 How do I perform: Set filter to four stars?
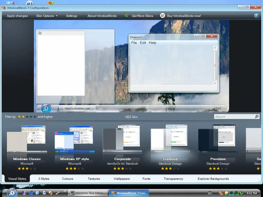[31, 117]
